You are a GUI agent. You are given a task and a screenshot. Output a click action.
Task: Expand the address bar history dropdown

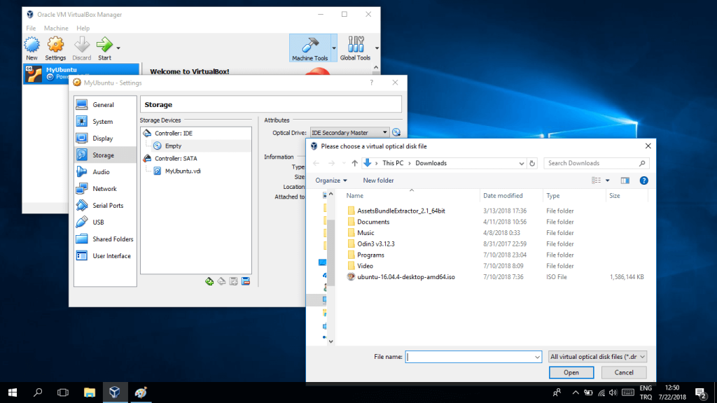coord(521,163)
